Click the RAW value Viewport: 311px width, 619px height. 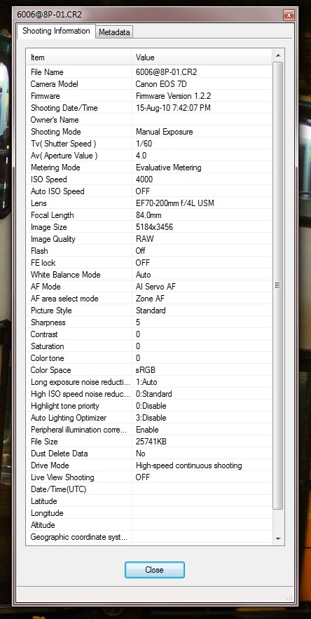tap(145, 239)
